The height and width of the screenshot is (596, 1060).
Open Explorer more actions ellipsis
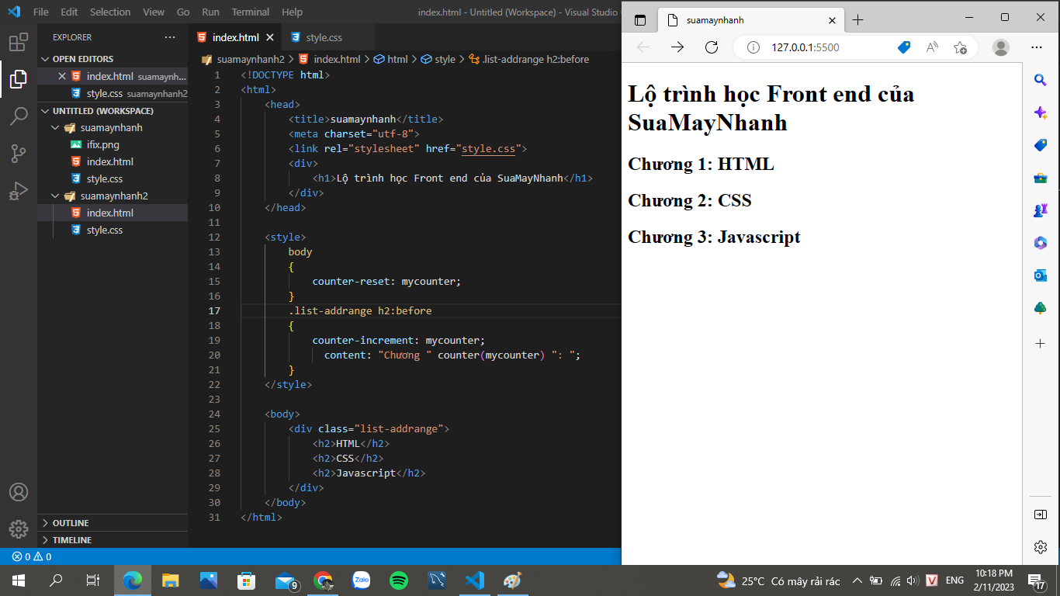pos(170,37)
